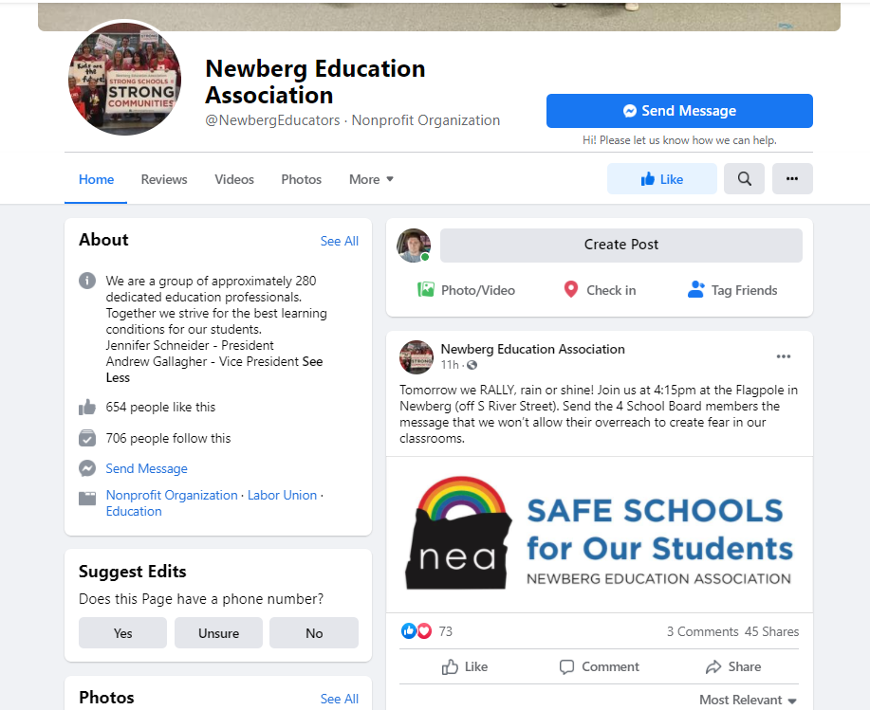870x710 pixels.
Task: Answer Unsure to the phone number question
Action: (x=218, y=633)
